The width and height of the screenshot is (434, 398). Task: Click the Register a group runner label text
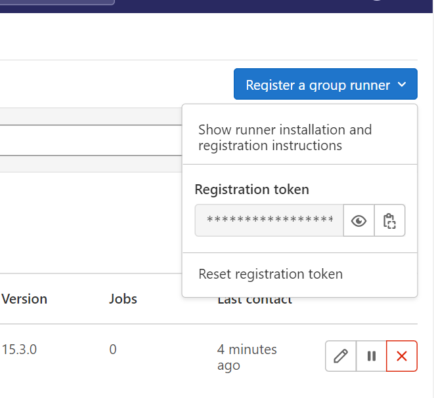point(318,85)
